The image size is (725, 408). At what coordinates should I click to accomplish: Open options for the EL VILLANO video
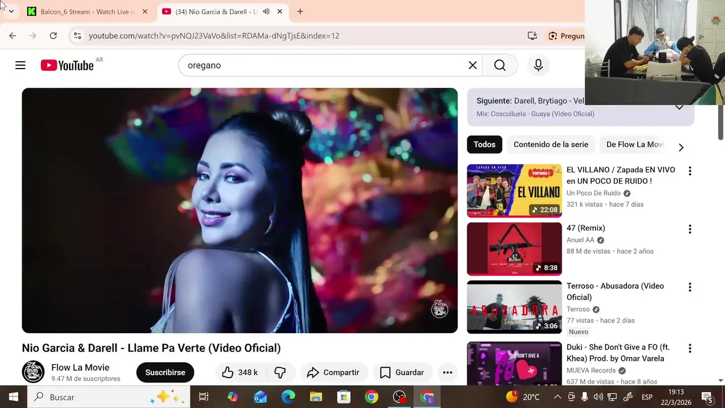tap(689, 171)
